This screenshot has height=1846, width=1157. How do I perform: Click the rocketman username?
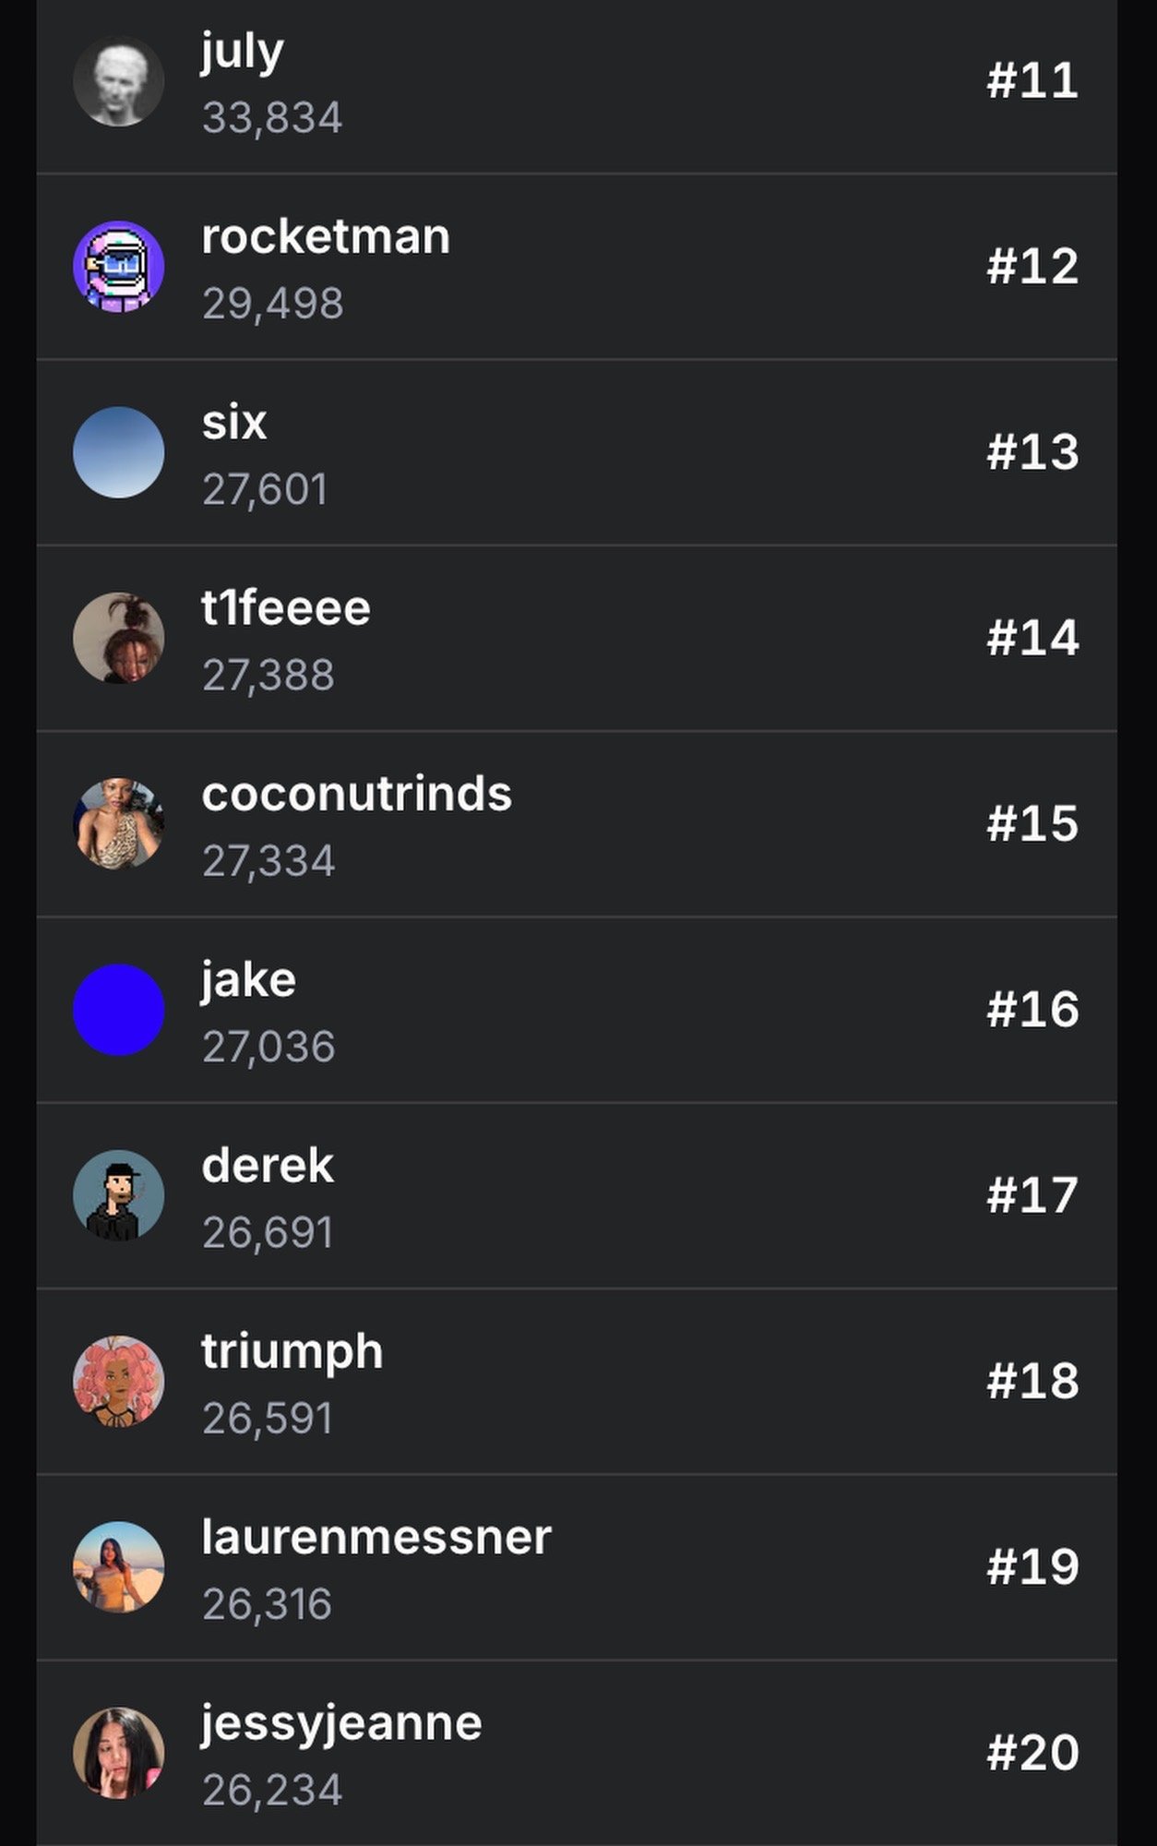pyautogui.click(x=325, y=237)
